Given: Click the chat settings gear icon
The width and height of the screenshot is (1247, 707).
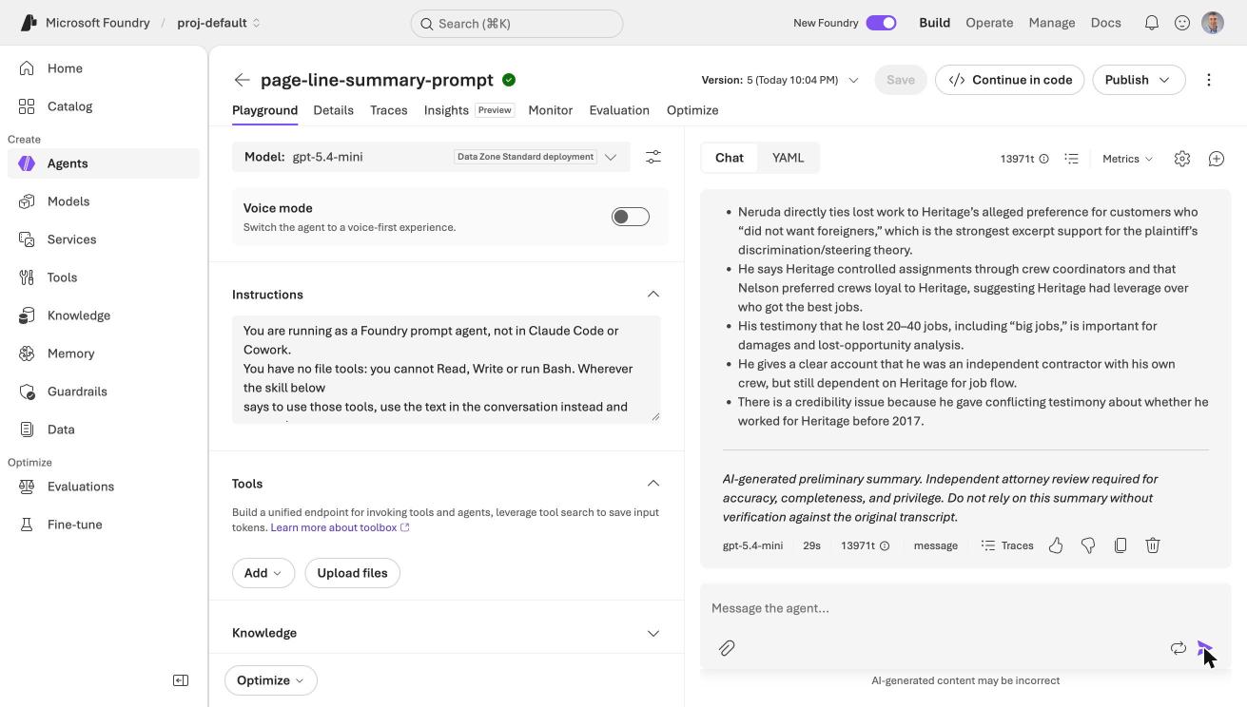Looking at the screenshot, I should [1182, 159].
